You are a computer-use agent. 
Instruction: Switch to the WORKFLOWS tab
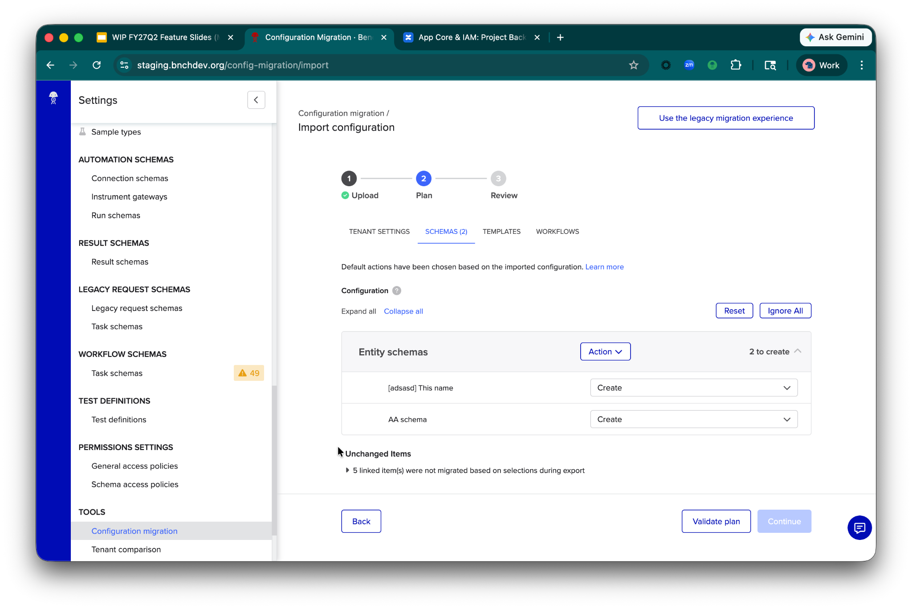click(x=558, y=231)
